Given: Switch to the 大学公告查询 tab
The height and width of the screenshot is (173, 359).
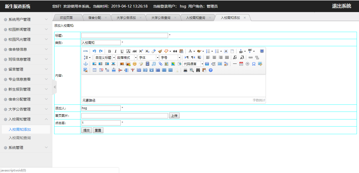Looking at the screenshot, I should [x=161, y=18].
